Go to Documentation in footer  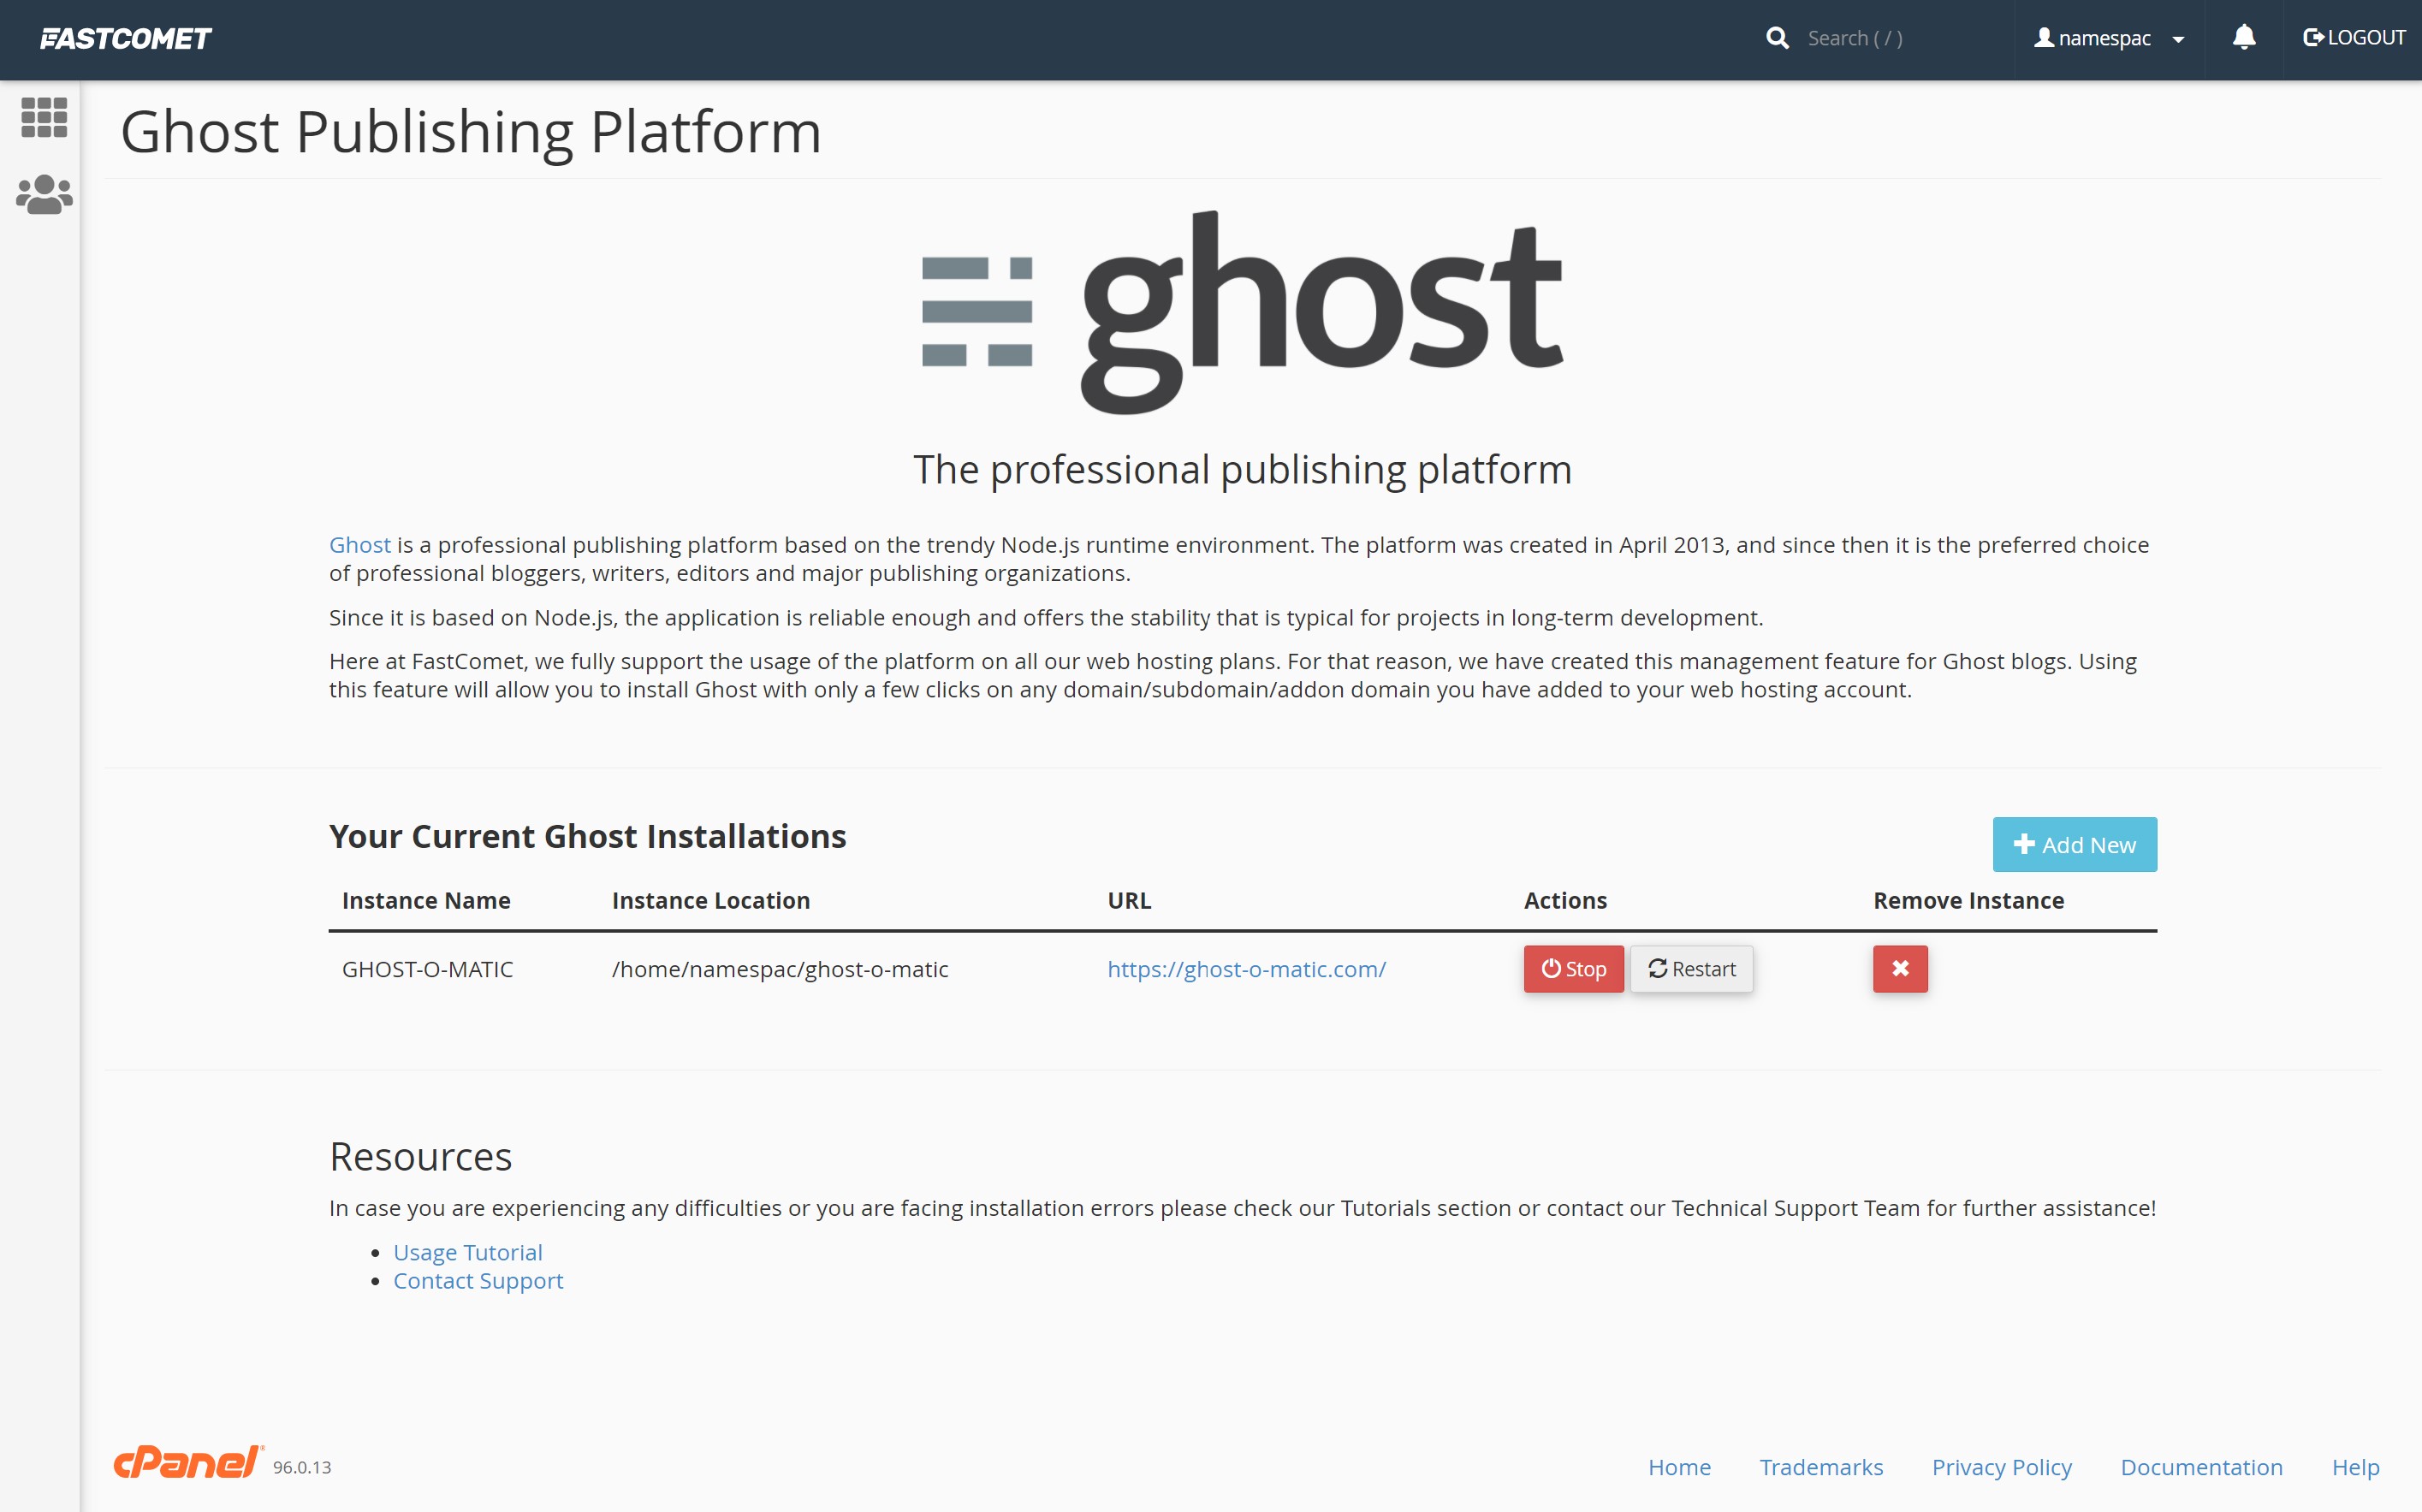point(2200,1466)
